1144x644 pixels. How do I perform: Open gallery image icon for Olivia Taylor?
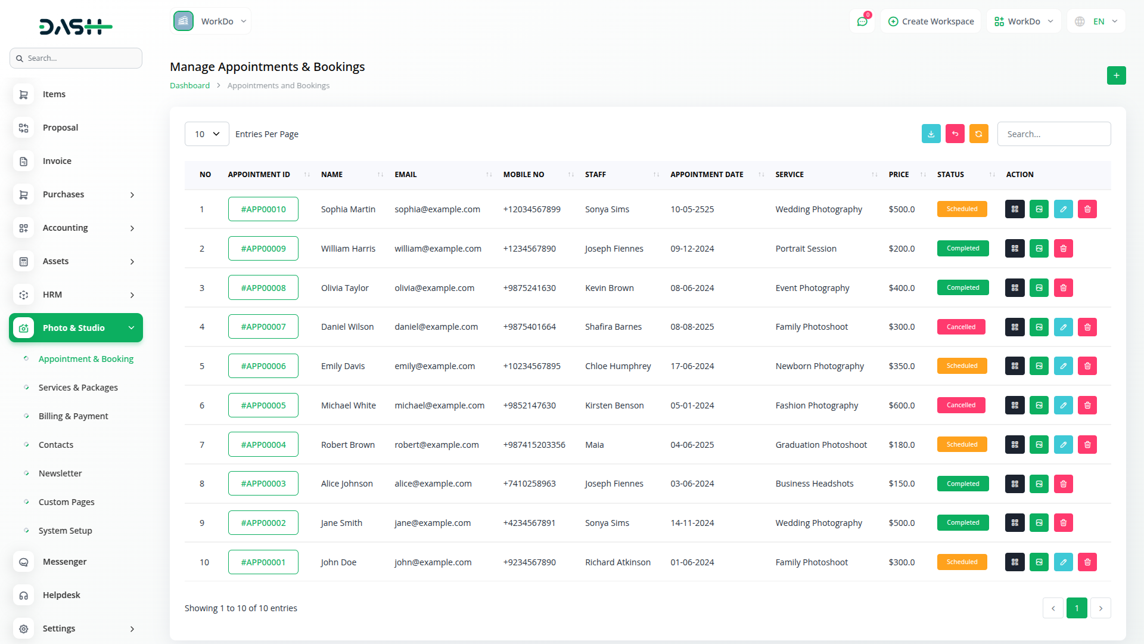[1039, 288]
